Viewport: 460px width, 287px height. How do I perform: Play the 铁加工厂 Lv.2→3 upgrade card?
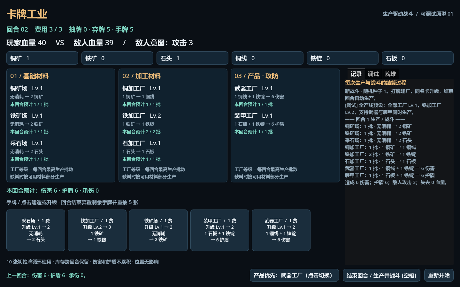tap(97, 230)
